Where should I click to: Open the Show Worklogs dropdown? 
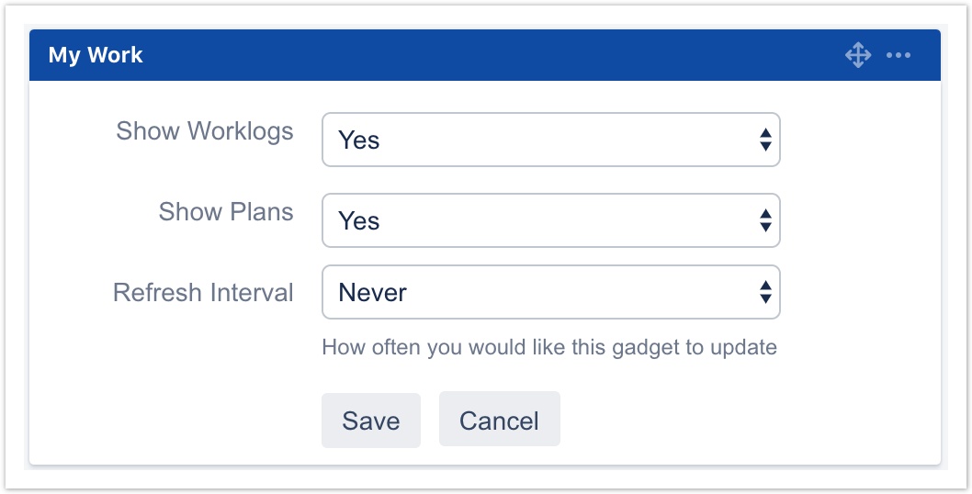[x=550, y=140]
